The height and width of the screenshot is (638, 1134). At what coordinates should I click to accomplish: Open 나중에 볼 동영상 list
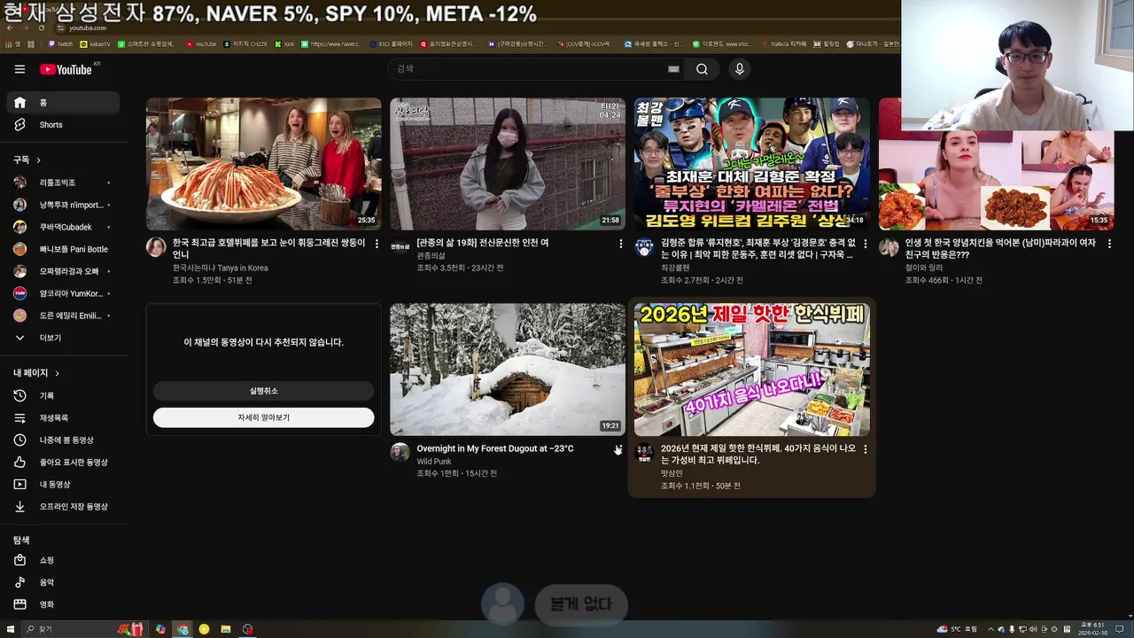pos(62,440)
